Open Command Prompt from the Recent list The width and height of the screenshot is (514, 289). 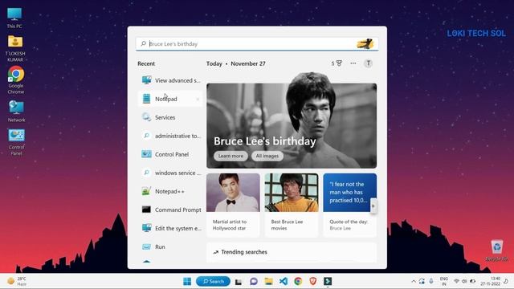point(170,210)
